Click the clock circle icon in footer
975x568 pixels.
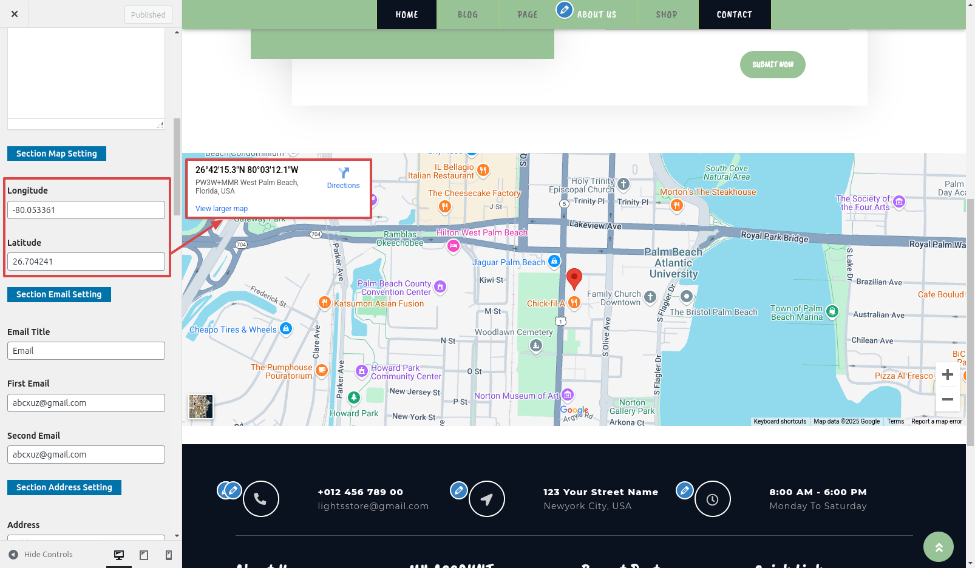click(713, 499)
